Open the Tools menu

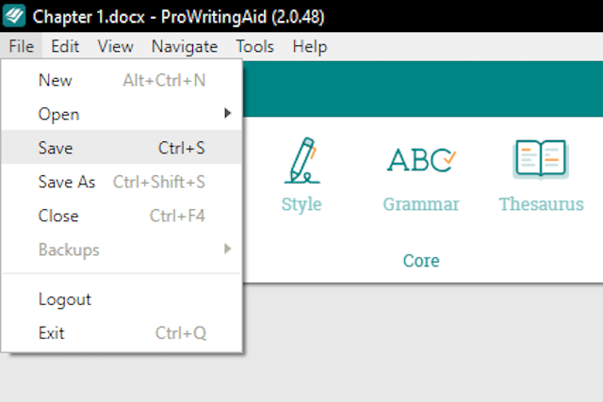click(254, 46)
